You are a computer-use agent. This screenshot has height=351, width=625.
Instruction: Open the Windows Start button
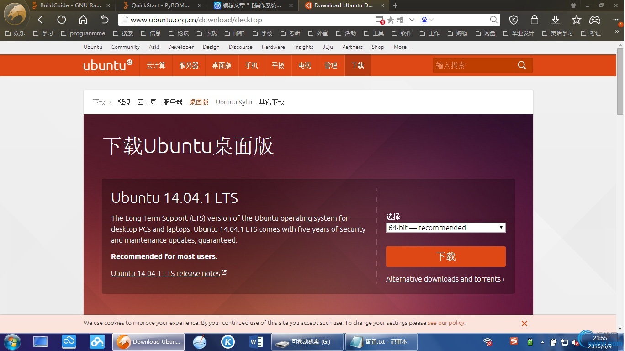coord(11,342)
